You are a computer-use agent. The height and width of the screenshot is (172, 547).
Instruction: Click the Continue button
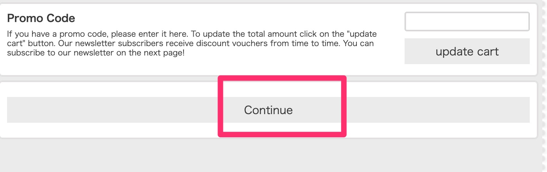268,110
